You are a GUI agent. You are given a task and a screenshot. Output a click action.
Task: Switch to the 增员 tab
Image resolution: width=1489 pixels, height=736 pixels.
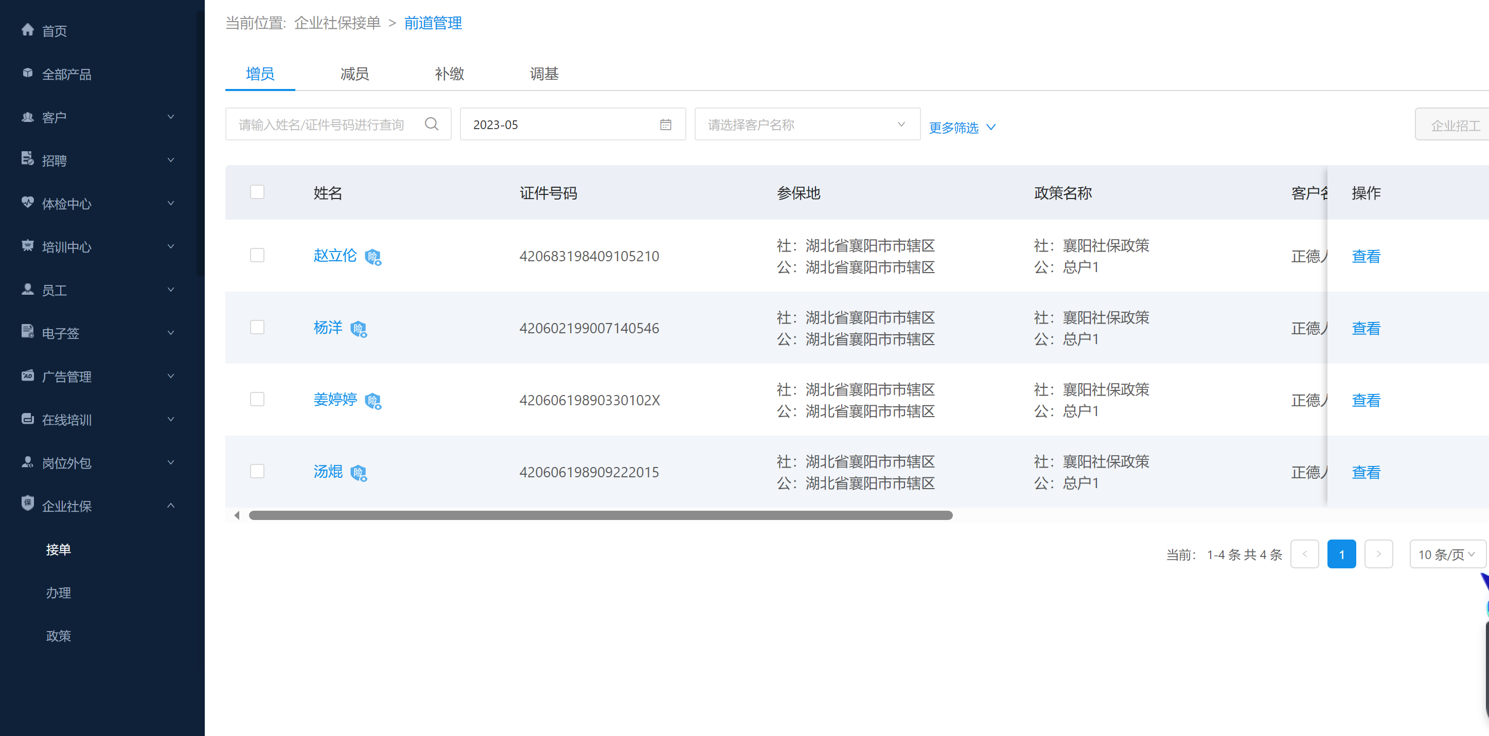pos(260,74)
